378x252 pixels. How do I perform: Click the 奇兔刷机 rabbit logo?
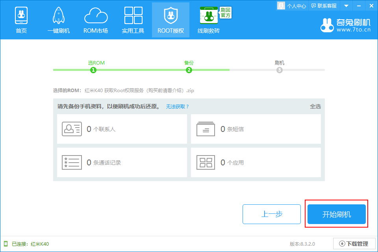tap(327, 25)
